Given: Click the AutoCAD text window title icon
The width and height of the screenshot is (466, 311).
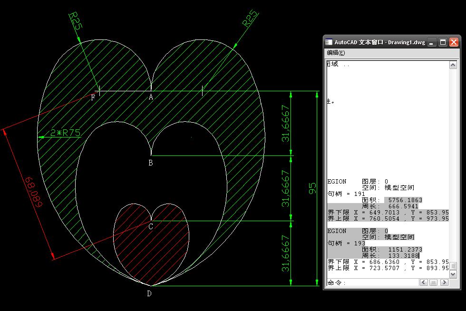Looking at the screenshot, I should (329, 42).
